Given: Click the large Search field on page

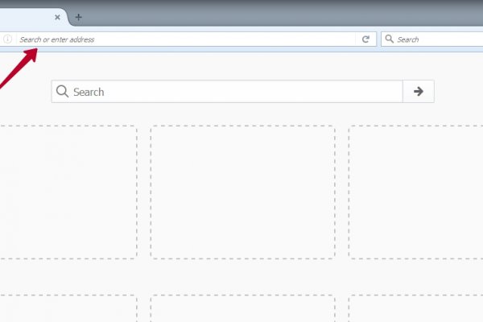Looking at the screenshot, I should point(233,92).
